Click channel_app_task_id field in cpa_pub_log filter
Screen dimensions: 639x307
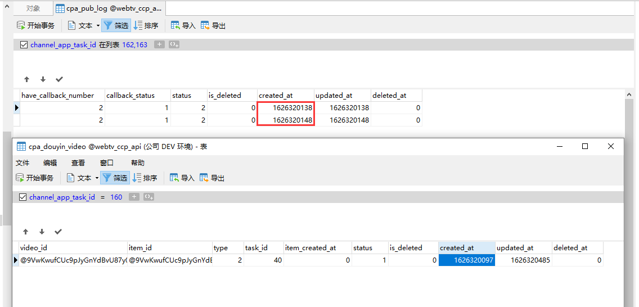click(63, 45)
